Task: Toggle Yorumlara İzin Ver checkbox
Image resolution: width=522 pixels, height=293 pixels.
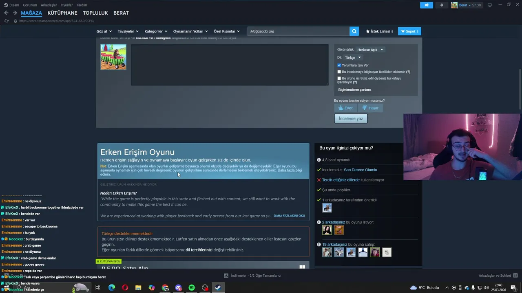Action: point(339,65)
